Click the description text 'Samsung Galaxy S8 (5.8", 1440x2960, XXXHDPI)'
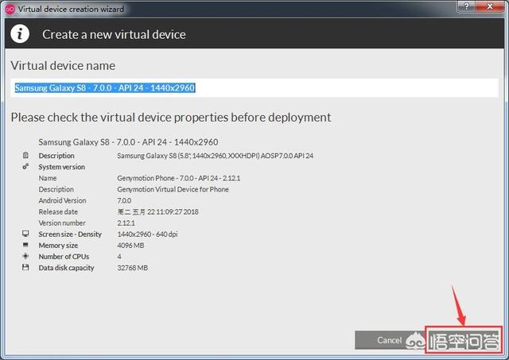 click(188, 156)
